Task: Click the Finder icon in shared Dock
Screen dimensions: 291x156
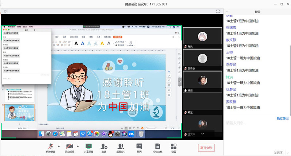Action: (42, 134)
